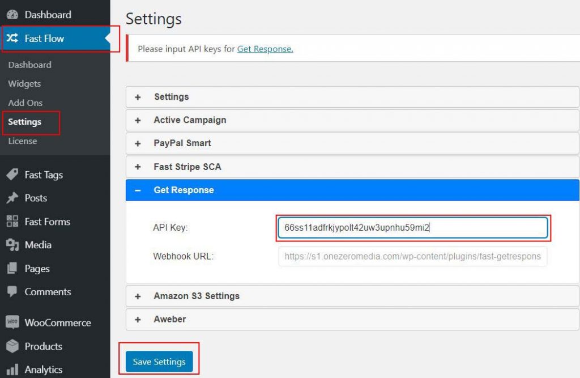Open the Media menu label
580x378 pixels.
pos(38,245)
